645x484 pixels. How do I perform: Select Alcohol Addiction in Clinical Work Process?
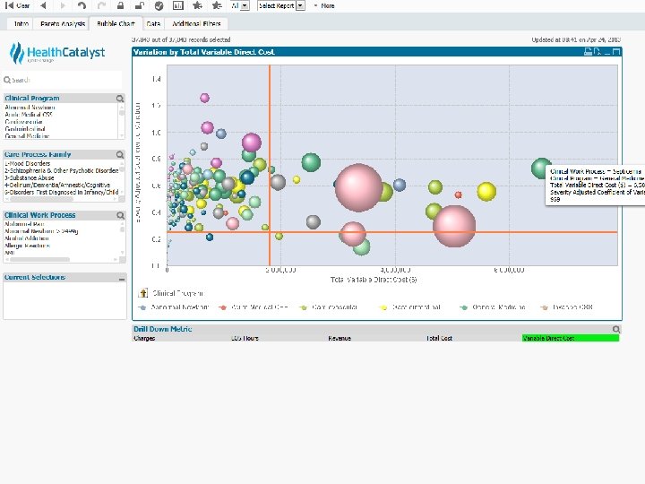(61, 238)
